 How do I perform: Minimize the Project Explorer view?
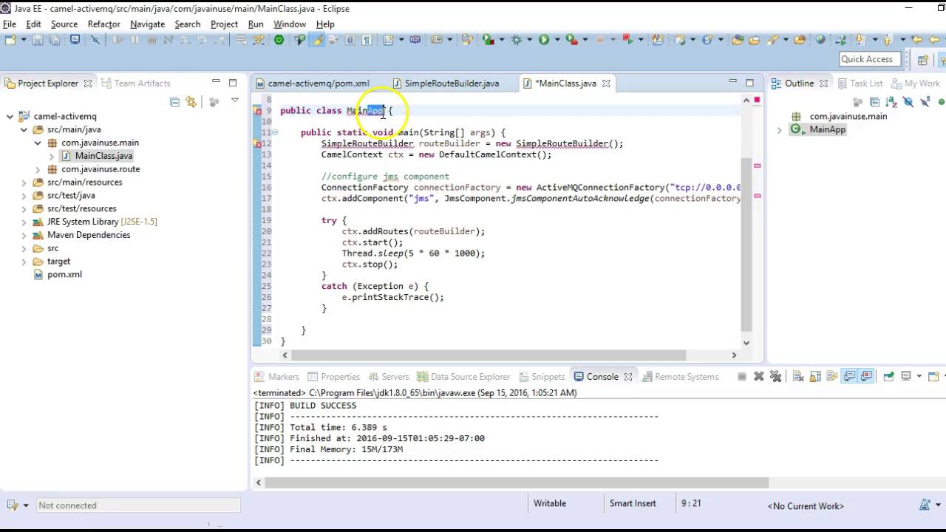pyautogui.click(x=216, y=82)
